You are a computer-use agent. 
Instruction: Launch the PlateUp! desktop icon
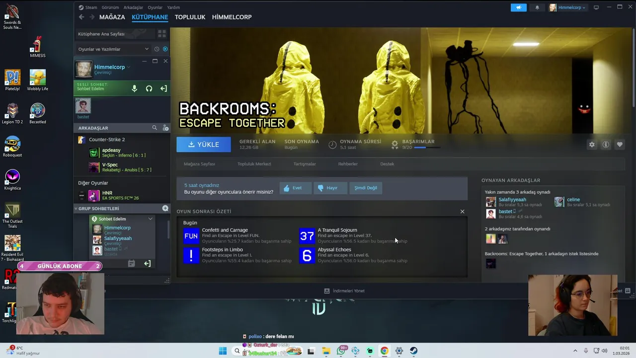[12, 81]
